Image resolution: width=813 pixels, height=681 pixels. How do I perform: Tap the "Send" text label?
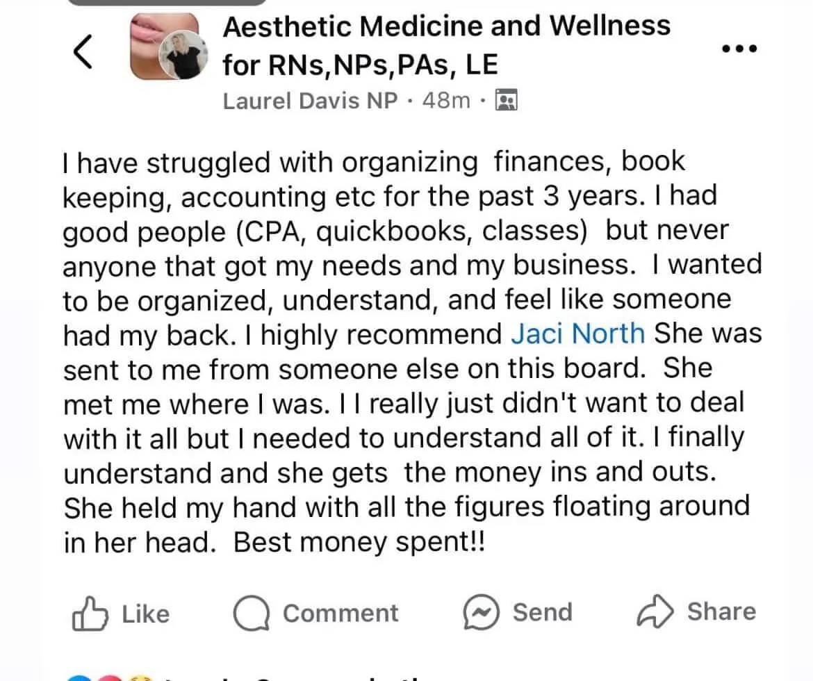pyautogui.click(x=543, y=612)
